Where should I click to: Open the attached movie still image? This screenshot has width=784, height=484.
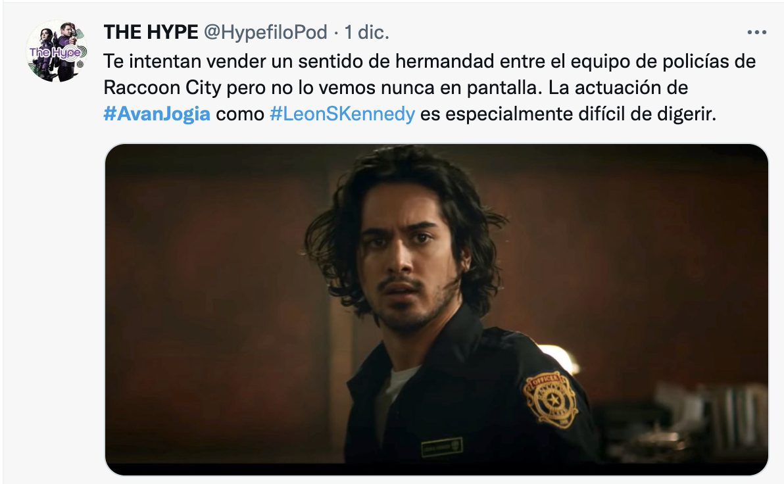pyautogui.click(x=436, y=310)
